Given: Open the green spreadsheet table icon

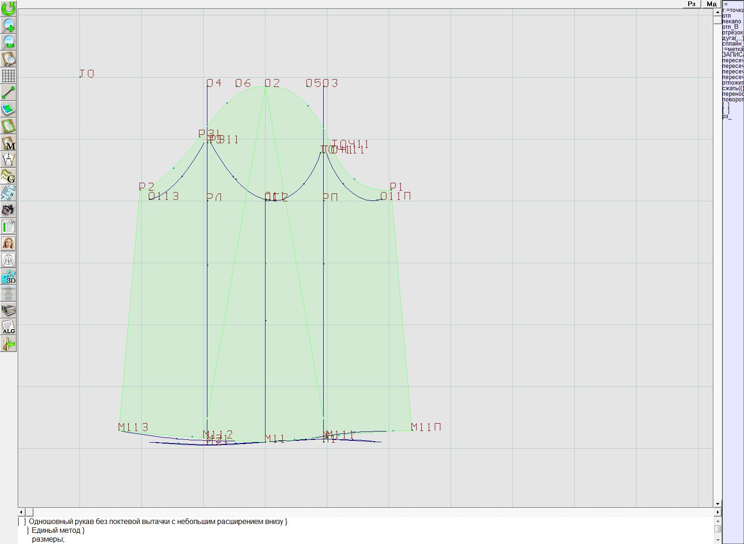Looking at the screenshot, I should pyautogui.click(x=8, y=226).
